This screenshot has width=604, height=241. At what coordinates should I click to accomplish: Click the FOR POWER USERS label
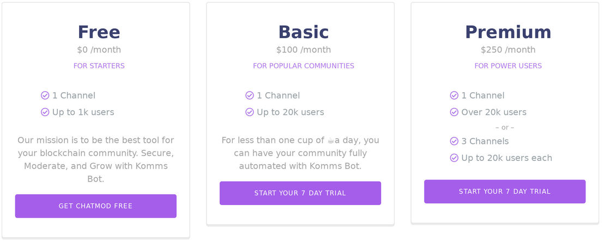click(508, 66)
